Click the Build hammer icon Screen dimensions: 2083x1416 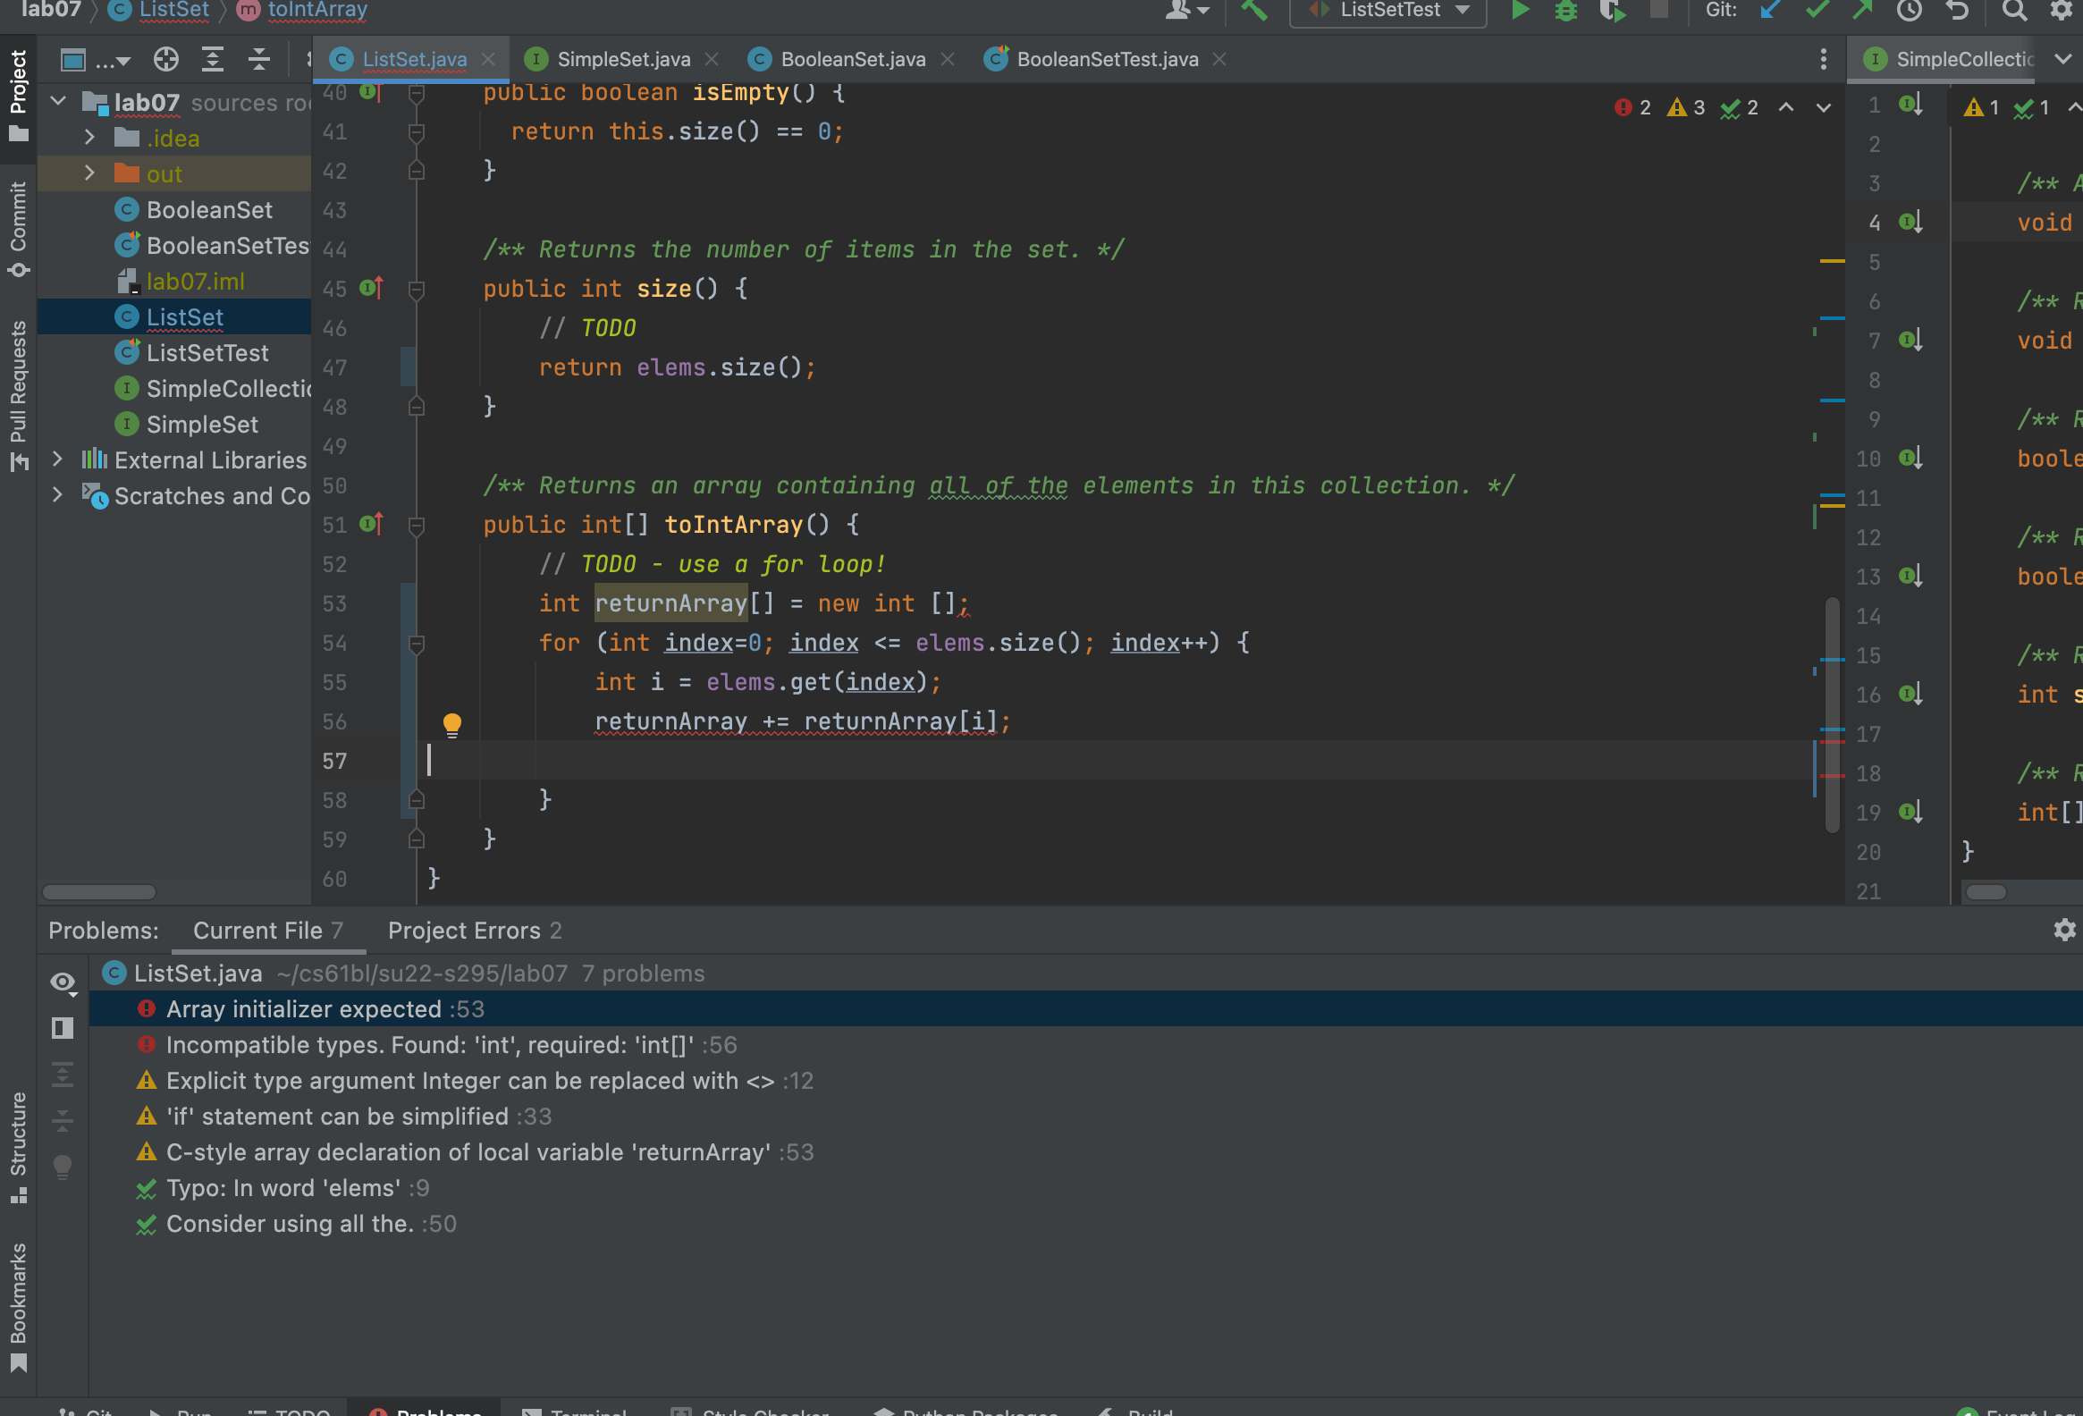coord(1253,11)
